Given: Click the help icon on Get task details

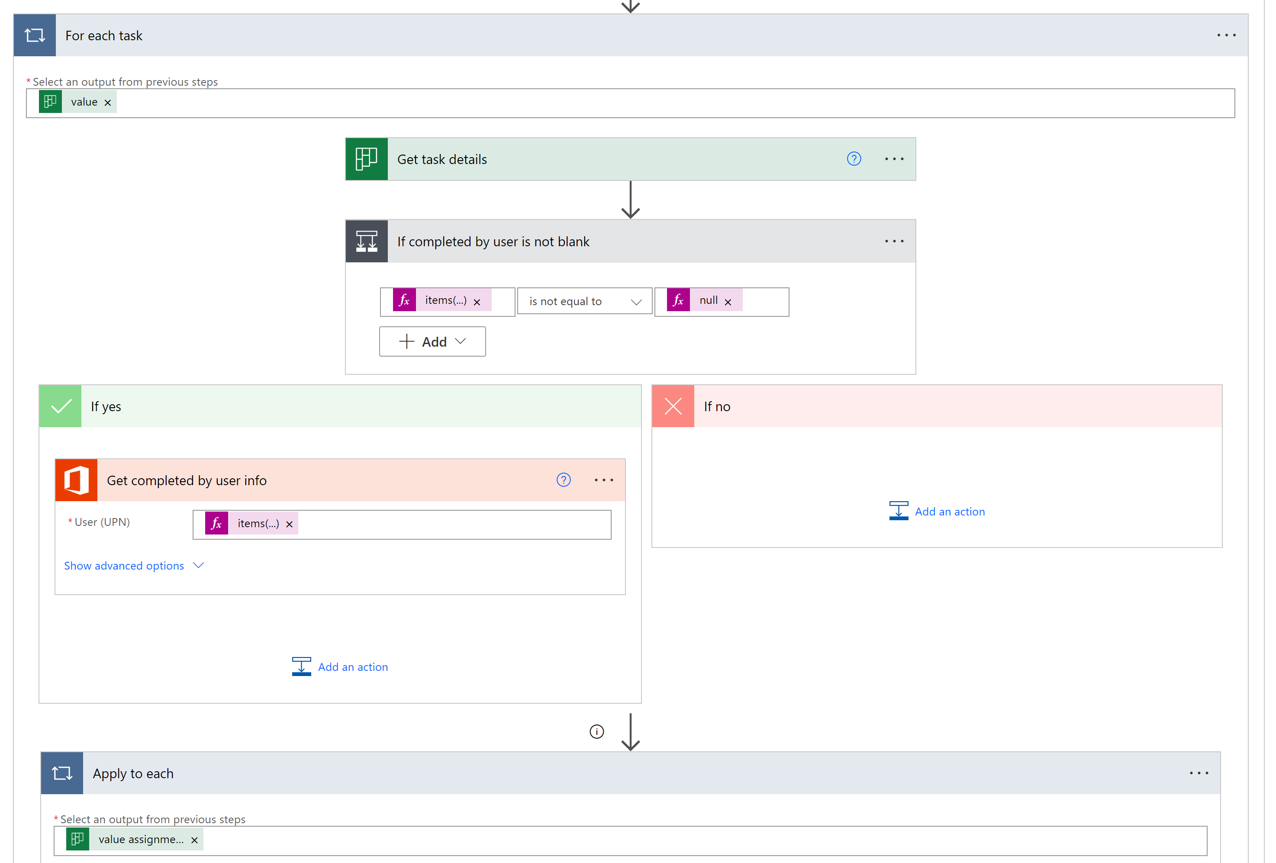Looking at the screenshot, I should pos(854,158).
